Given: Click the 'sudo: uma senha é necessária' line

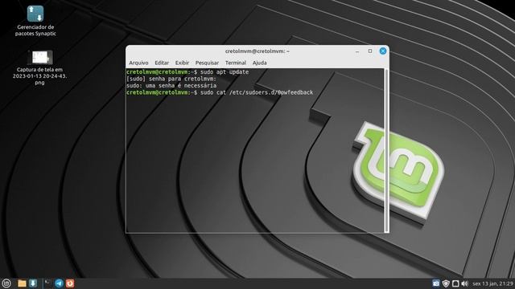Looking at the screenshot, I should [x=171, y=86].
